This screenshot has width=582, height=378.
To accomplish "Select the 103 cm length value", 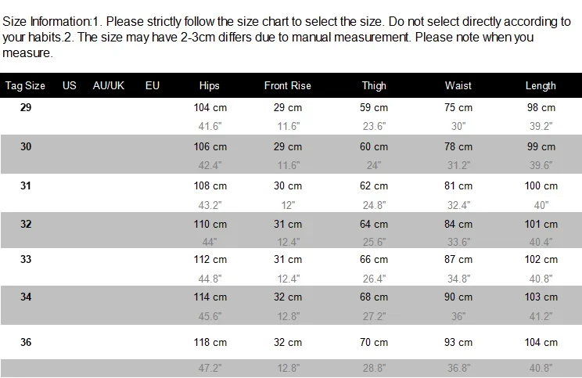I will click(541, 297).
